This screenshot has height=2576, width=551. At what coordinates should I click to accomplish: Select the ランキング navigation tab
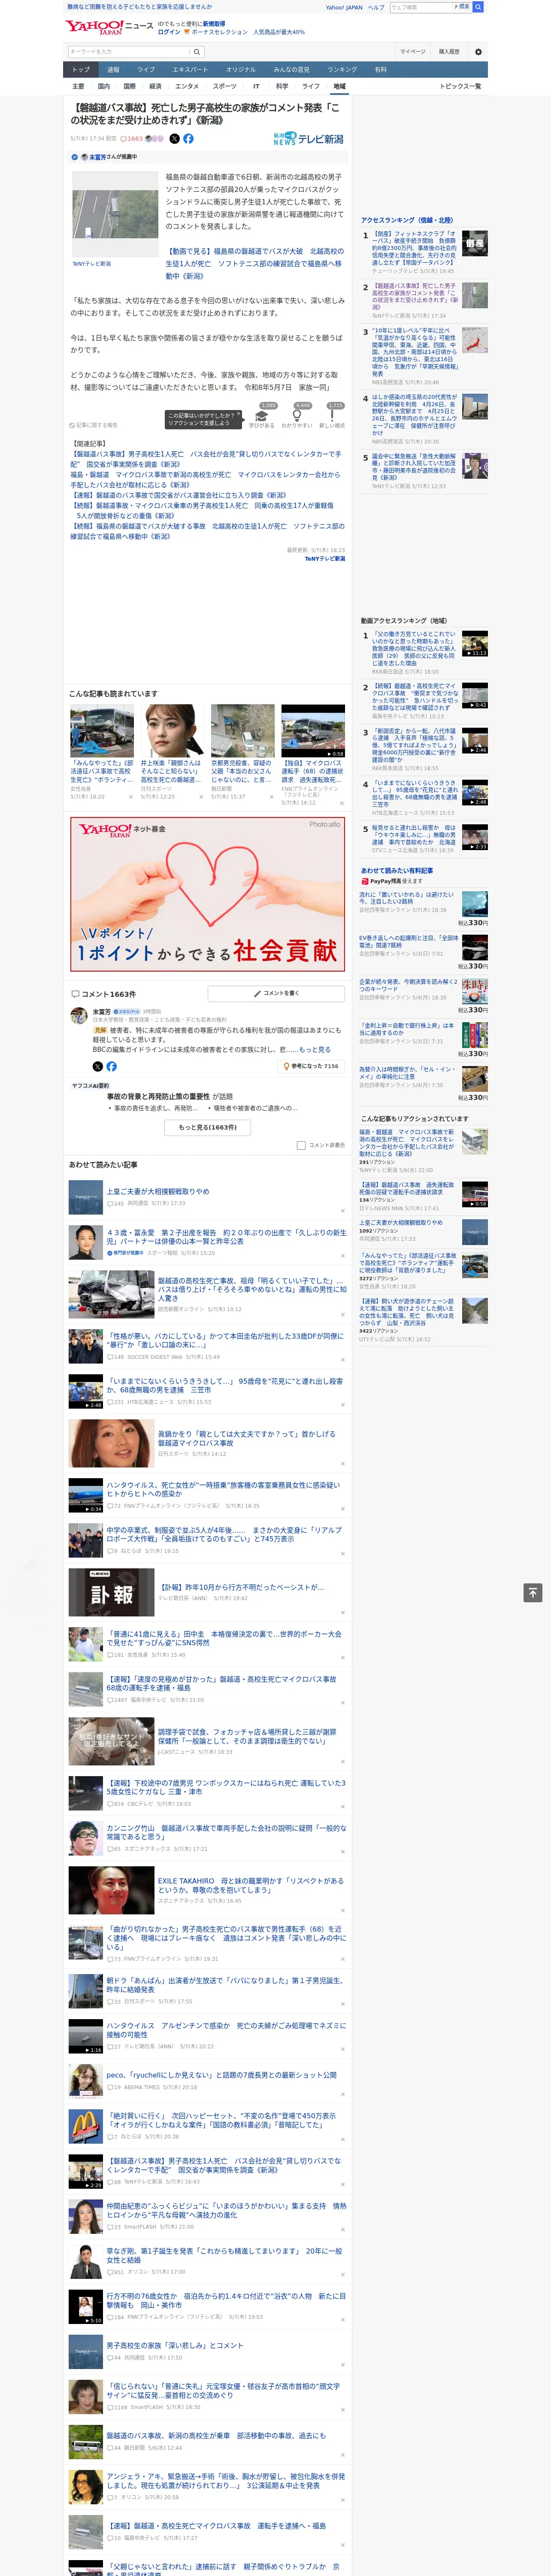(342, 70)
